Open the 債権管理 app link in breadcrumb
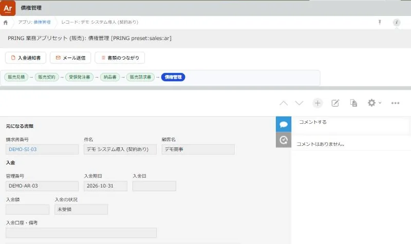This screenshot has width=411, height=244. (x=42, y=22)
